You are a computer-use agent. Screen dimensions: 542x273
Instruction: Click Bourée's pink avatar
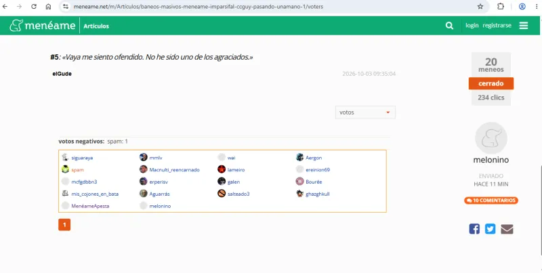[299, 182]
